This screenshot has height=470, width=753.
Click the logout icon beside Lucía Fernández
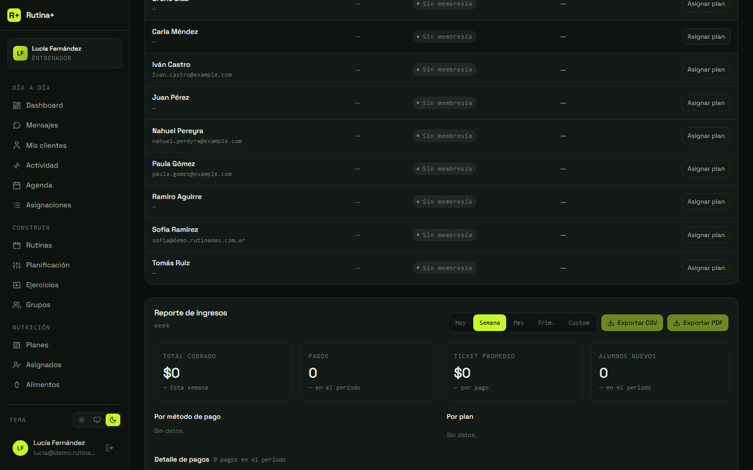pyautogui.click(x=110, y=448)
